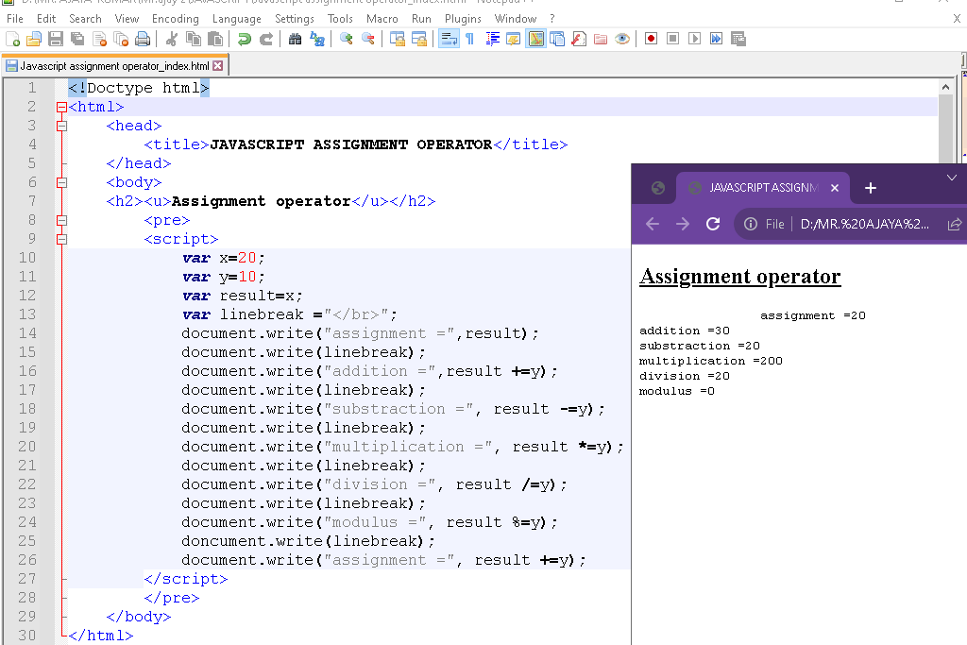Viewport: 967px width, 645px height.
Task: Toggle the Word Wrap toolbar button
Action: (x=449, y=39)
